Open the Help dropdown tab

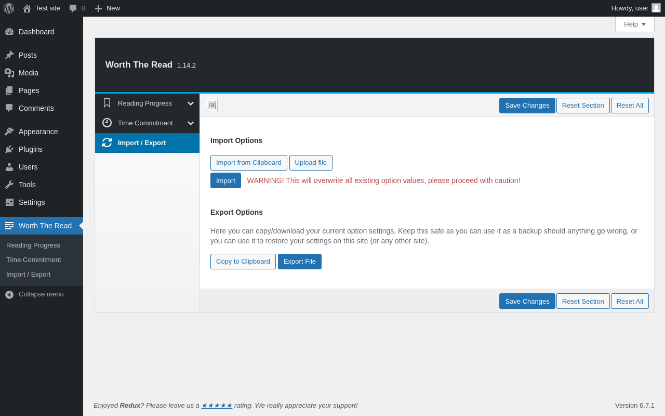635,24
